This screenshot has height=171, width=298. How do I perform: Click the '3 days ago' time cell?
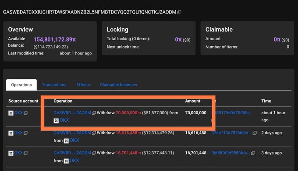tap(271, 153)
